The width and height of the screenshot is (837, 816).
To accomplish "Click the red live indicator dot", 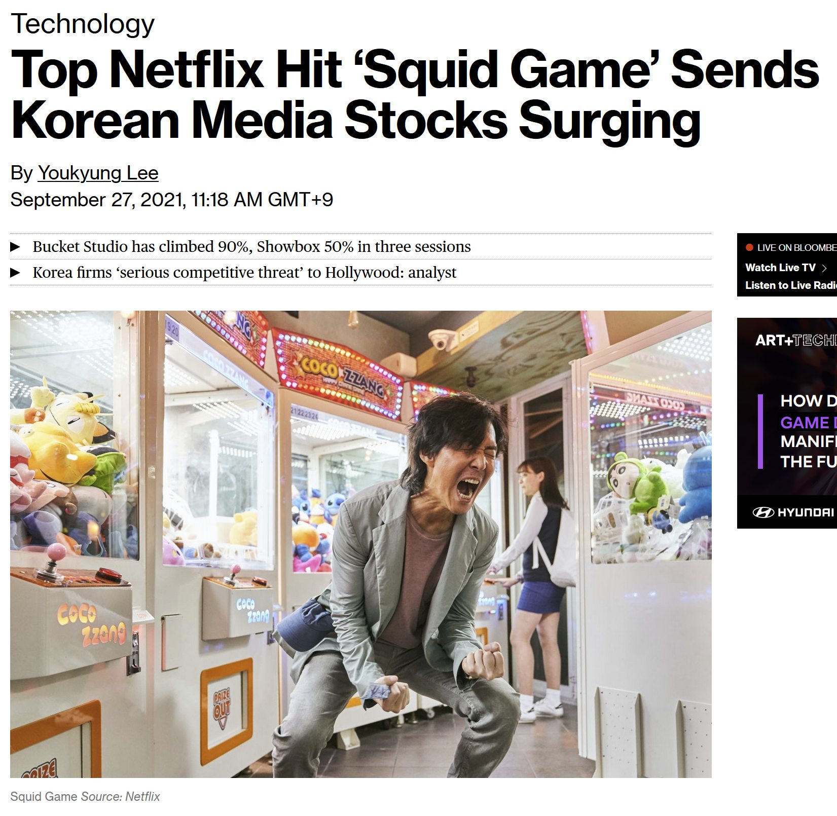I will coord(749,248).
